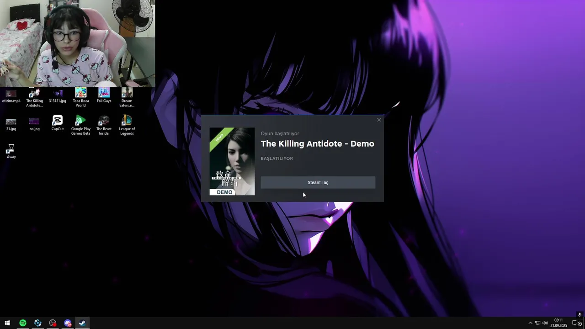The height and width of the screenshot is (329, 585).
Task: Select Dream Eaters desktop shortcut
Action: pyautogui.click(x=127, y=98)
